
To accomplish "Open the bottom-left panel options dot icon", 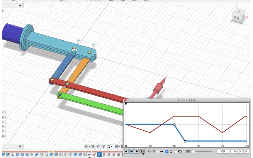I will click(20, 147).
